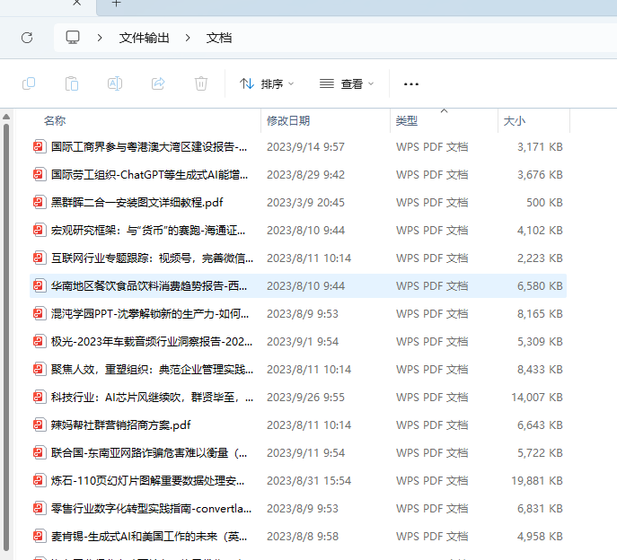Viewport: 617px width, 560px height.
Task: Select the 文档 breadcrumb segment
Action: pyautogui.click(x=219, y=38)
